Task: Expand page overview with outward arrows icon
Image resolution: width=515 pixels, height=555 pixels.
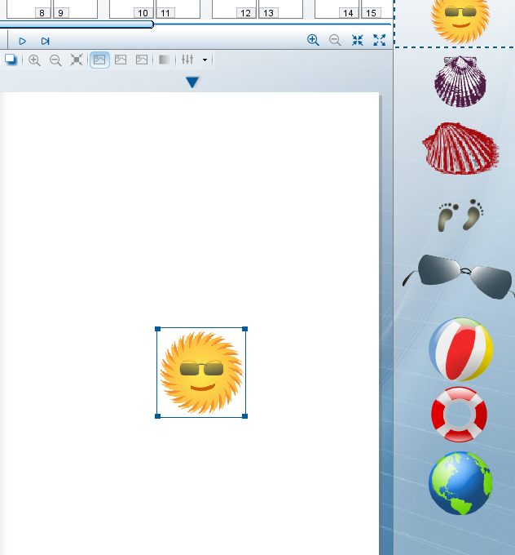Action: 379,40
